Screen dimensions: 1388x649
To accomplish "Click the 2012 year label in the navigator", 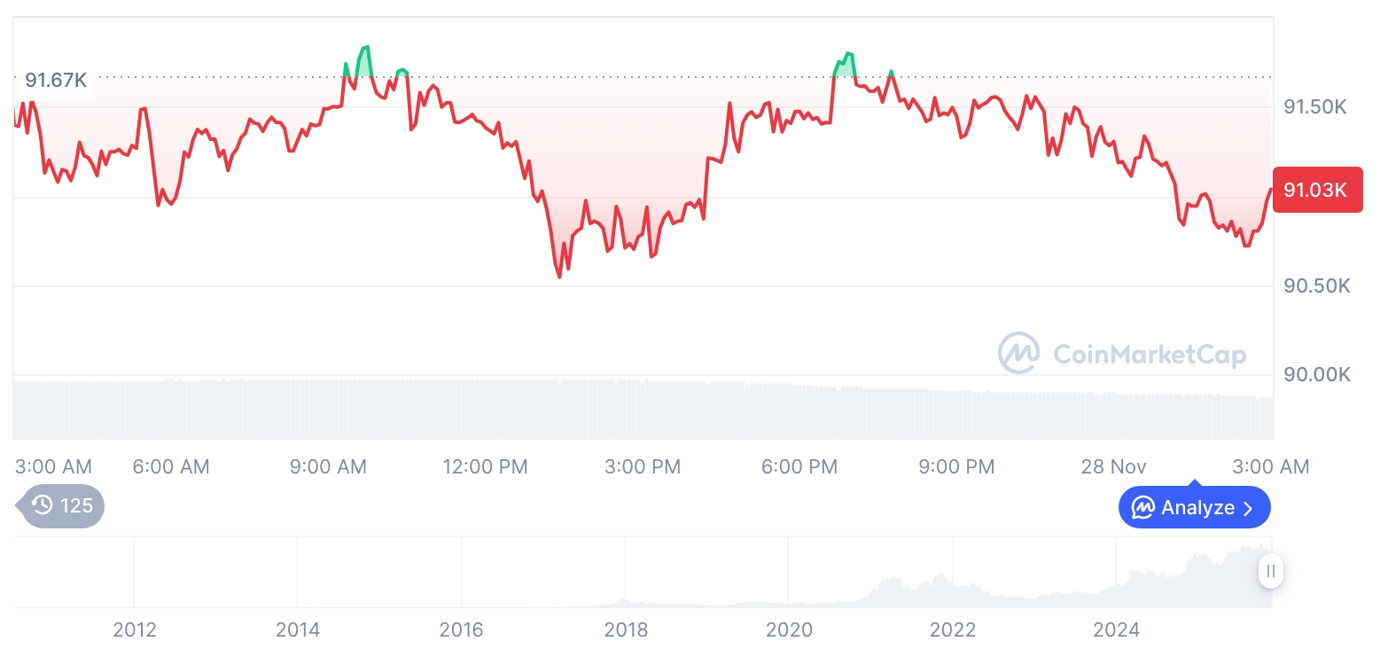I will point(135,630).
